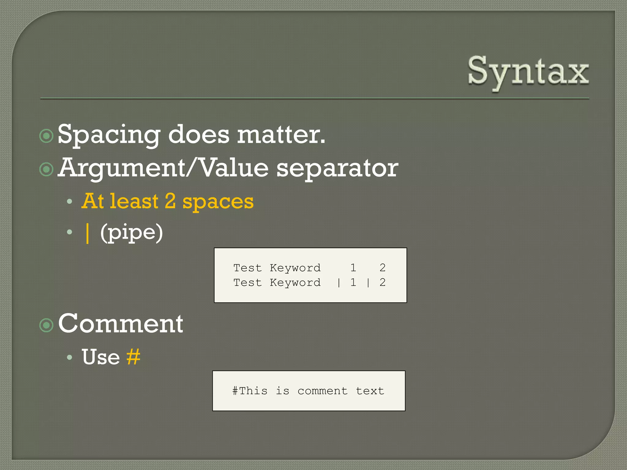Click the '#This is comment text' code box

tap(309, 391)
